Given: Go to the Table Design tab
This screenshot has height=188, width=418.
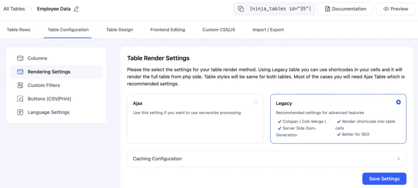Looking at the screenshot, I should coord(120,30).
